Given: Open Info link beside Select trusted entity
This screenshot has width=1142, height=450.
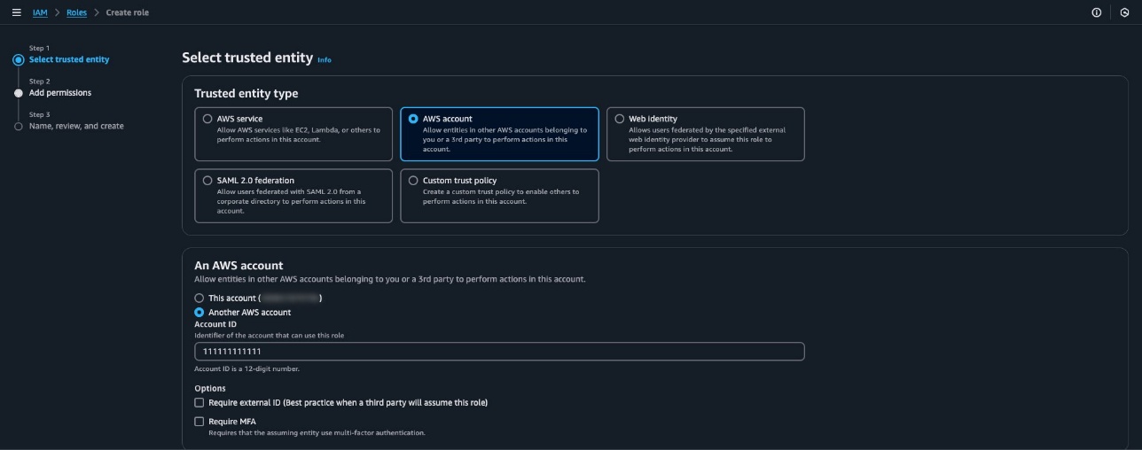Looking at the screenshot, I should point(325,59).
